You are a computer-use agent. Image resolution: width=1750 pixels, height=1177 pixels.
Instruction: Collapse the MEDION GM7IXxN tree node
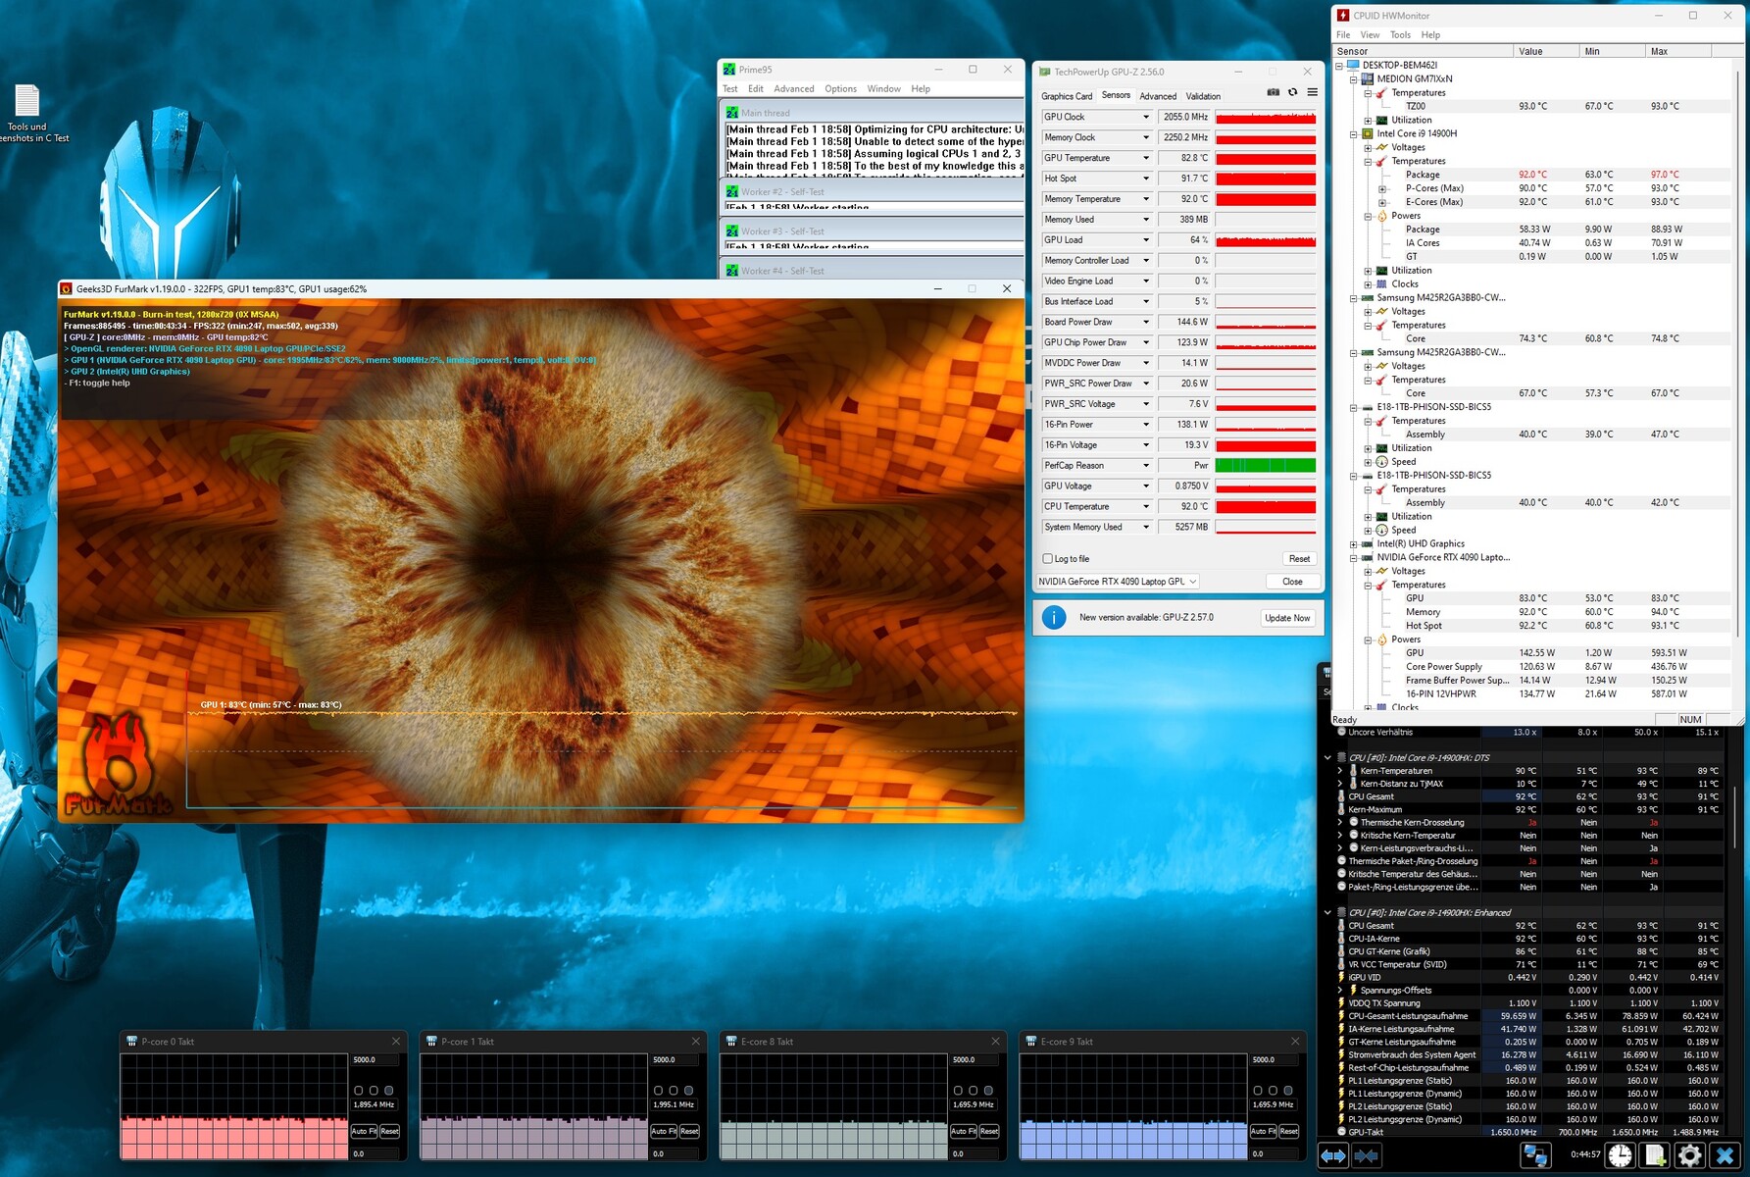click(1354, 79)
